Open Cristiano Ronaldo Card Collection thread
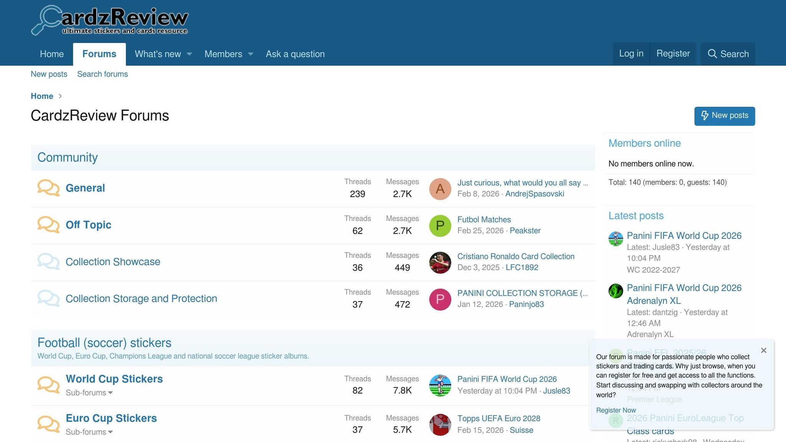The image size is (786, 442). pos(515,256)
